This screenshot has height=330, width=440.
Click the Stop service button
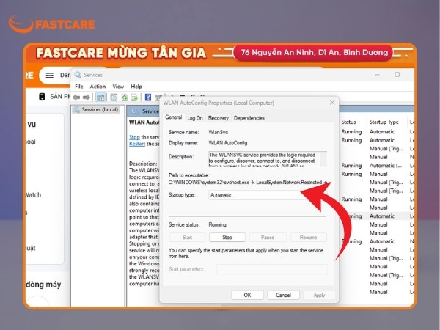(227, 238)
